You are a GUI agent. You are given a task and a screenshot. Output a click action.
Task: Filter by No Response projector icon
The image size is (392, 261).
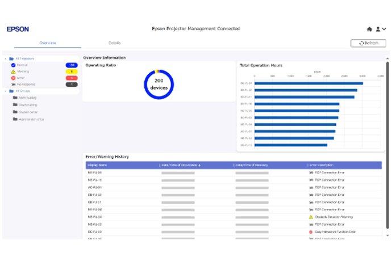pos(12,84)
